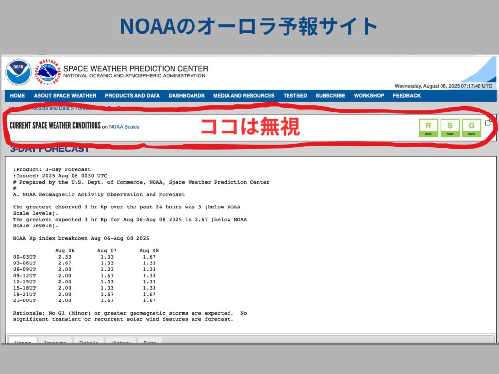The height and width of the screenshot is (374, 499).
Task: Go to HOME in navigation bar
Action: [x=17, y=96]
